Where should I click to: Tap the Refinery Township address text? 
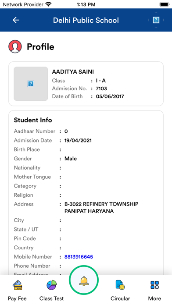(x=101, y=208)
